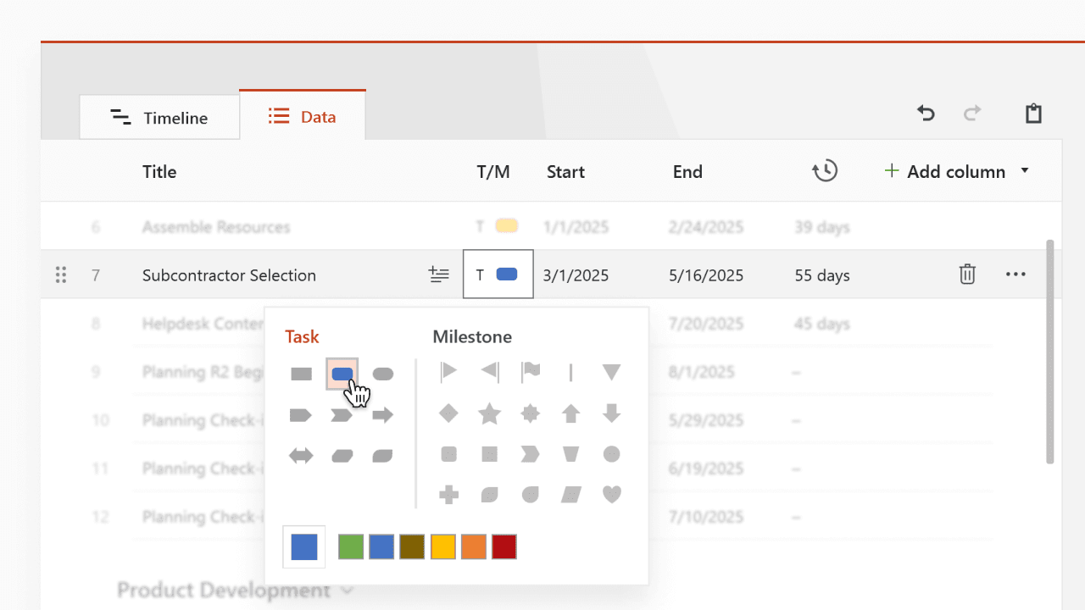This screenshot has width=1085, height=610.
Task: Choose the burst seal milestone shape
Action: 531,413
